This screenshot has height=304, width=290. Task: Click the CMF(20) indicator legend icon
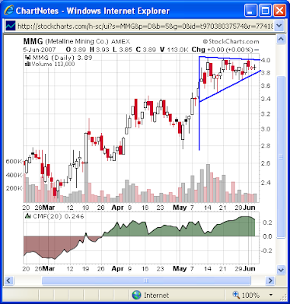27,216
